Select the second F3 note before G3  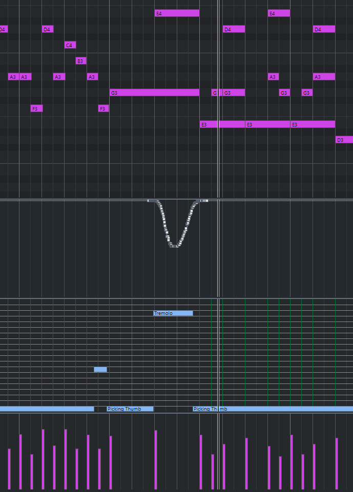pyautogui.click(x=103, y=109)
